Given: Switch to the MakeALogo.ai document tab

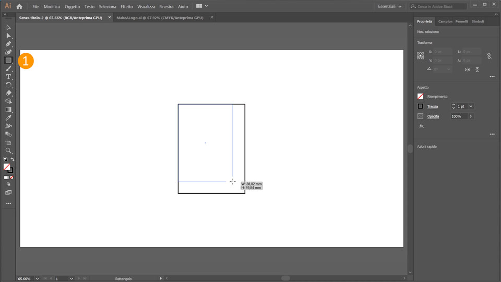Looking at the screenshot, I should point(160,18).
